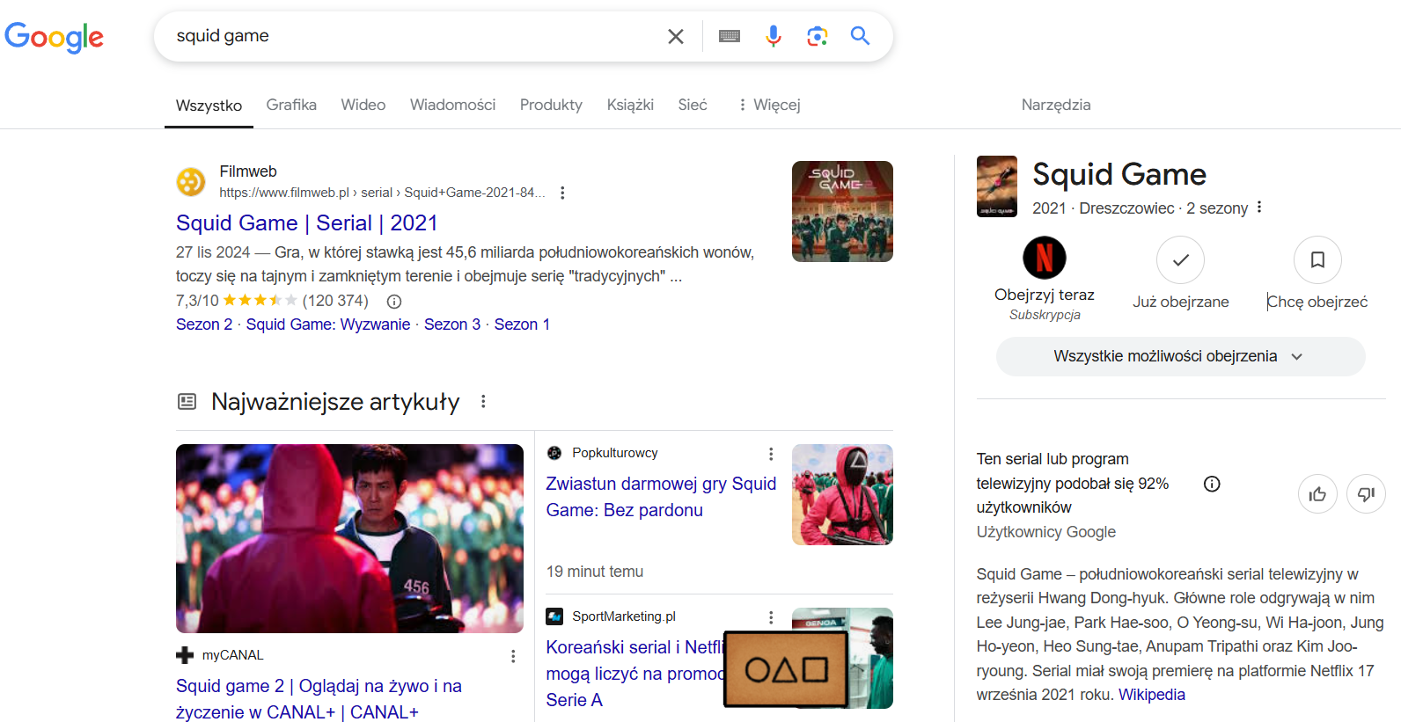
Task: Click the 19 minut temu timestamp
Action: (x=595, y=572)
